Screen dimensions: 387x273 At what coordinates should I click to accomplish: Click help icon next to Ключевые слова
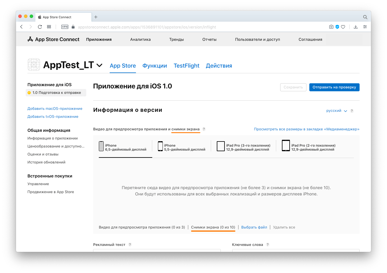click(x=268, y=245)
